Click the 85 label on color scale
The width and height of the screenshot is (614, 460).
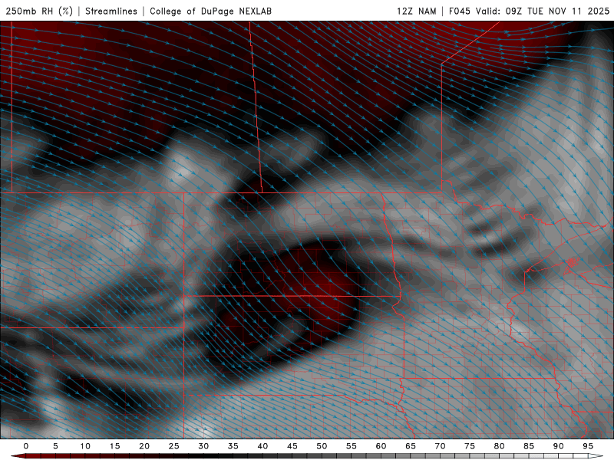[x=529, y=446]
